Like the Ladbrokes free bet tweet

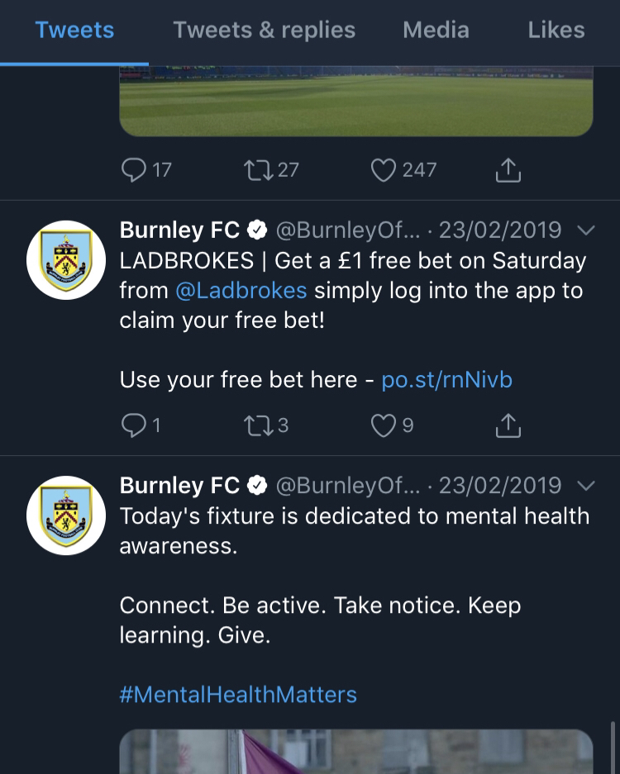pyautogui.click(x=383, y=425)
